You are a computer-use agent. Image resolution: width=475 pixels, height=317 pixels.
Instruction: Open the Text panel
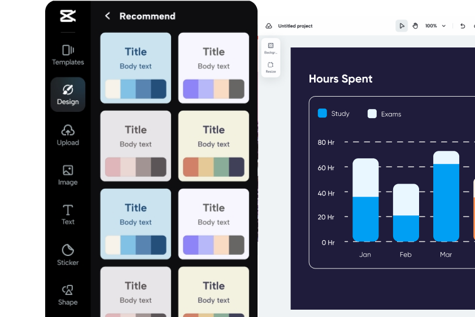click(68, 215)
